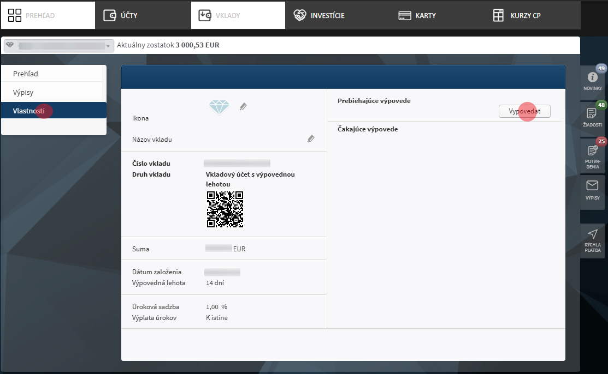The width and height of the screenshot is (608, 374).
Task: Select Vlastnosti in left side menu
Action: tap(54, 111)
